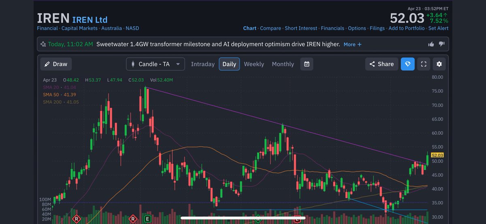Open the Sweetwater 1.4GW news headline
This screenshot has height=224, width=486.
[x=218, y=44]
